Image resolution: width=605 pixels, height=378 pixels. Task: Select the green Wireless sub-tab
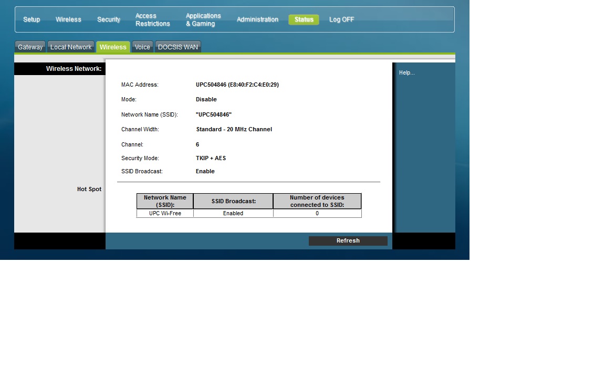coord(113,47)
